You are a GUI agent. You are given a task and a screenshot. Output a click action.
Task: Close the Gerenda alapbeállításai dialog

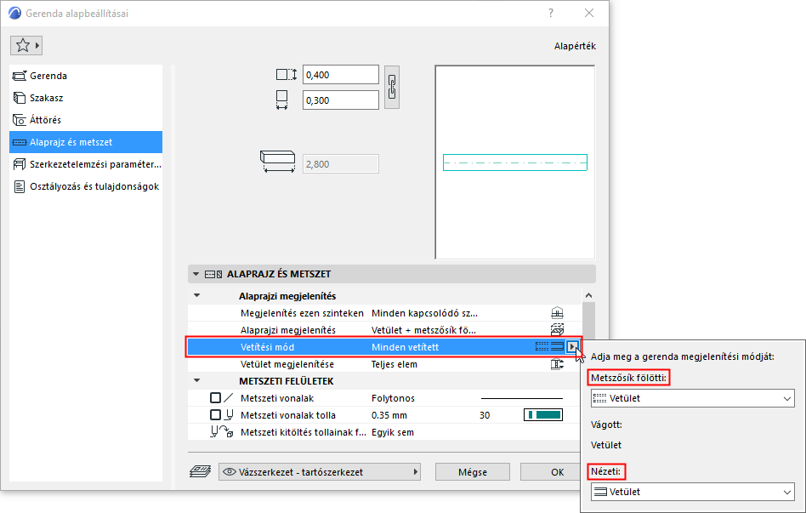(x=589, y=13)
